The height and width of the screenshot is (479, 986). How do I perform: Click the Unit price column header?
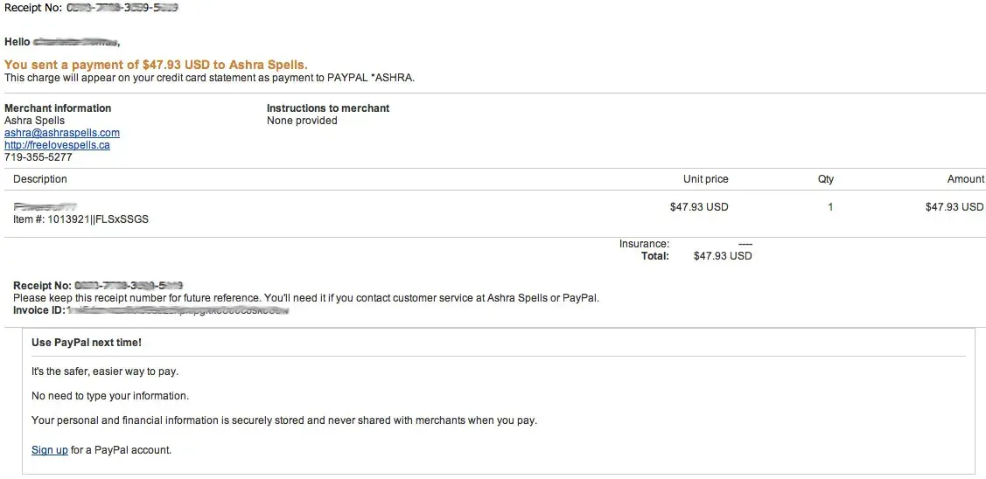pos(705,179)
